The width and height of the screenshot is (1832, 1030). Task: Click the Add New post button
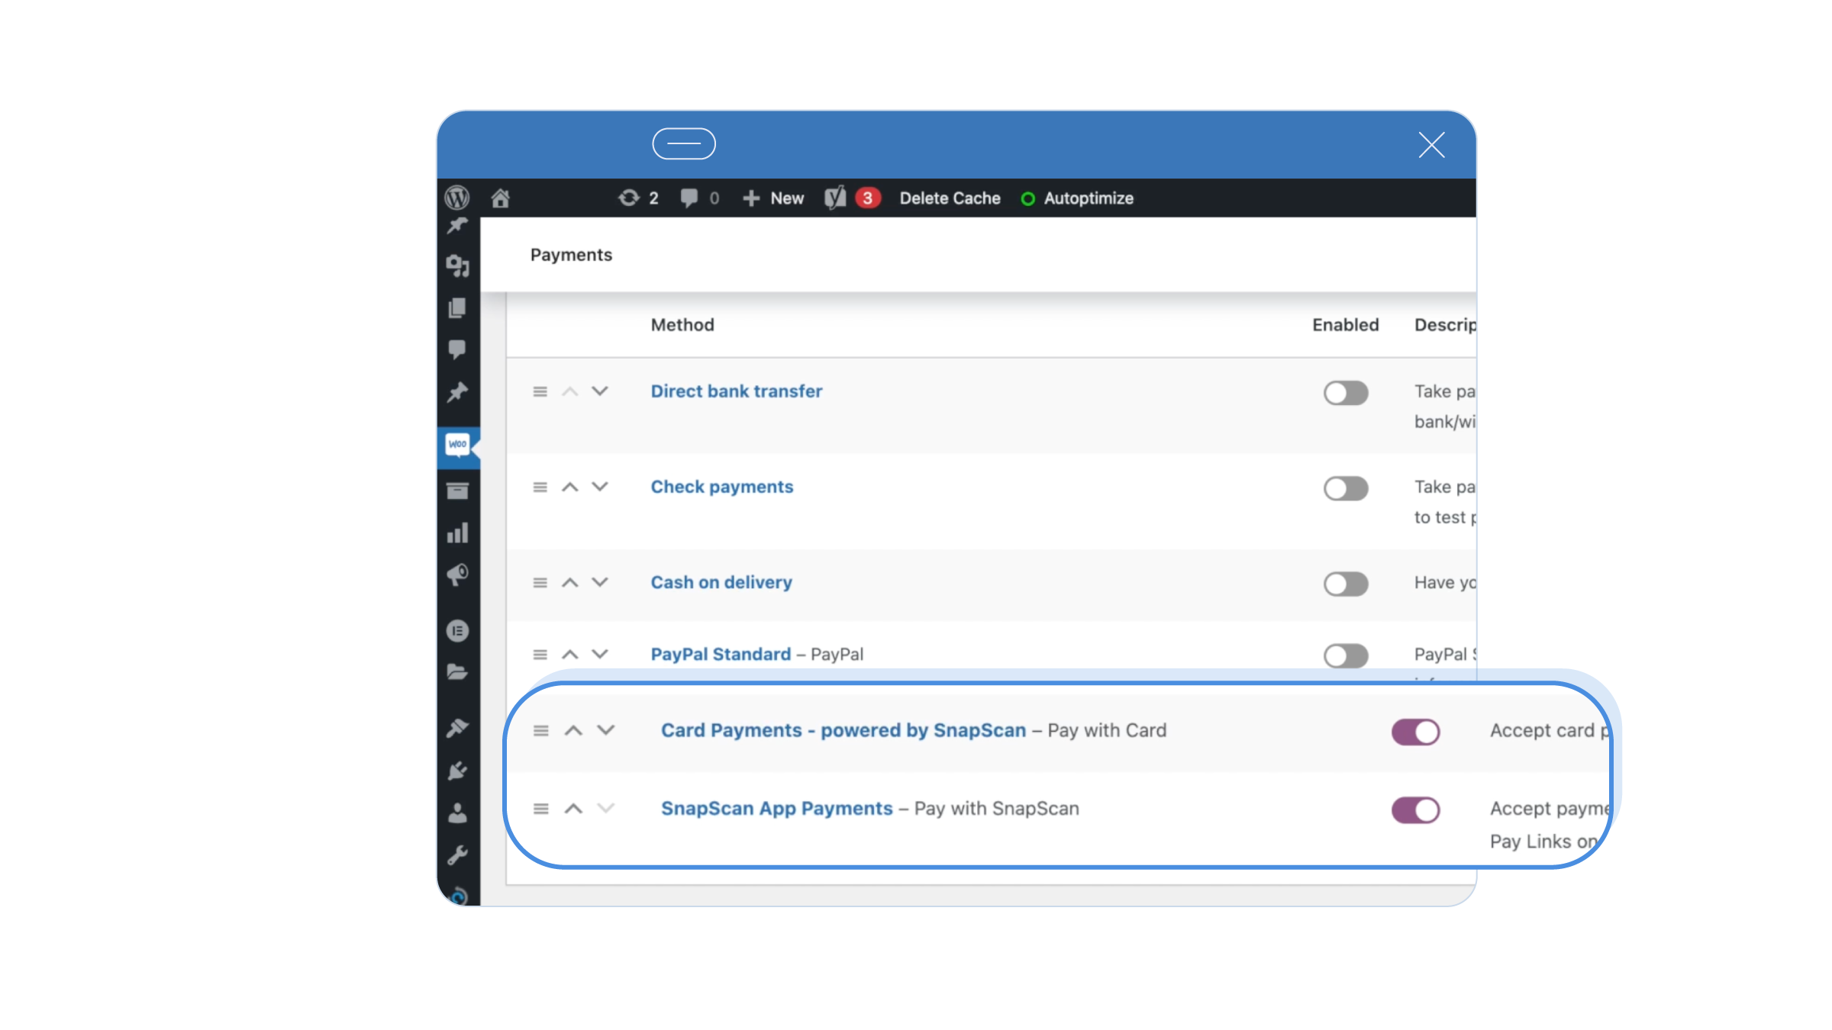click(772, 198)
